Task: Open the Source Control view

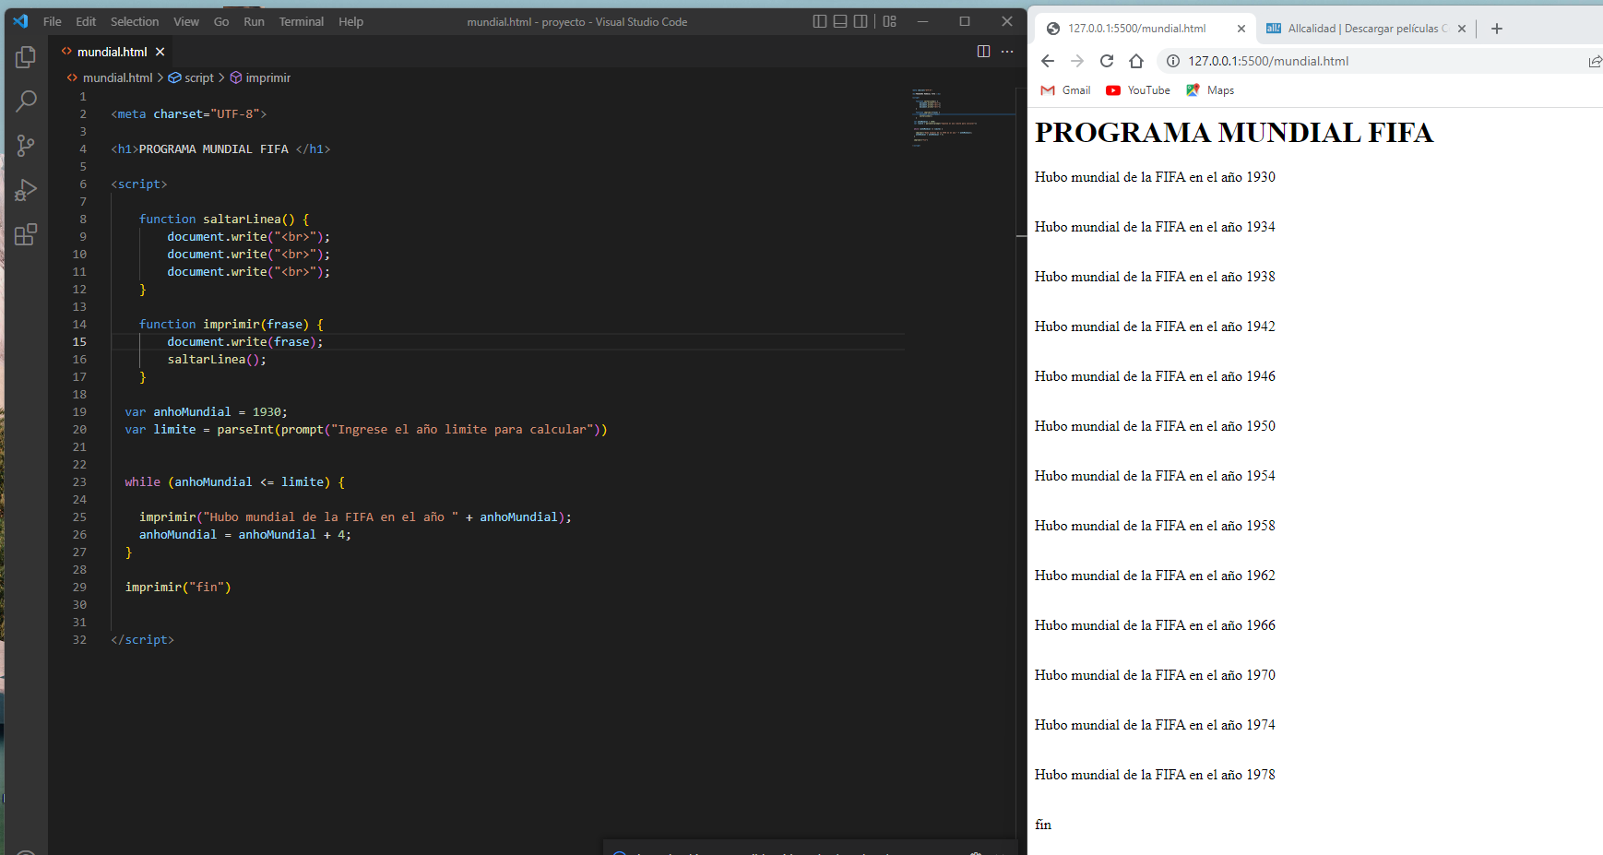Action: (26, 146)
